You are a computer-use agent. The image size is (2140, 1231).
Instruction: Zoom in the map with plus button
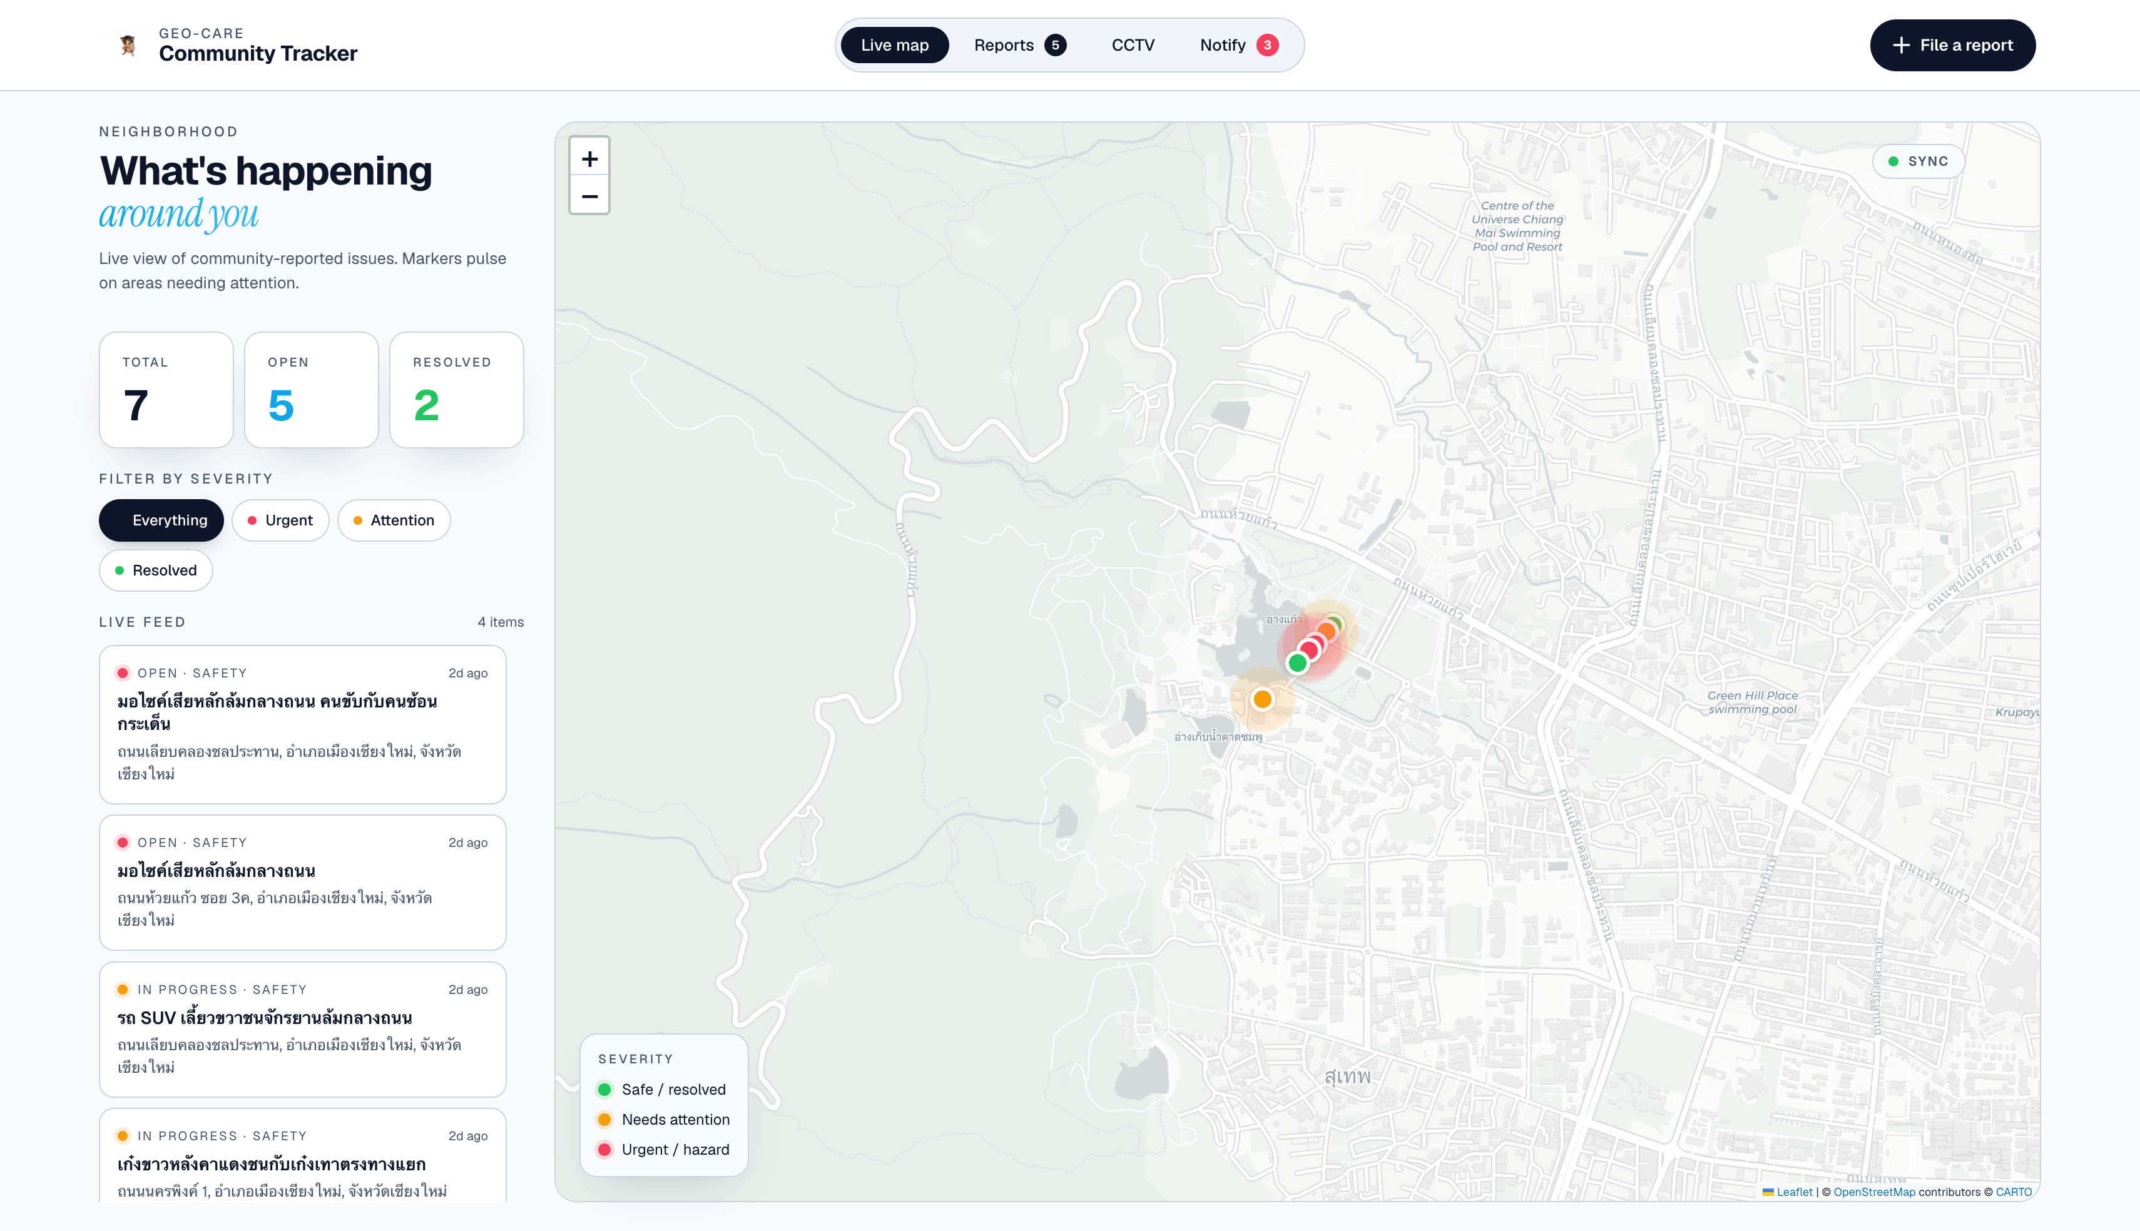[589, 158]
